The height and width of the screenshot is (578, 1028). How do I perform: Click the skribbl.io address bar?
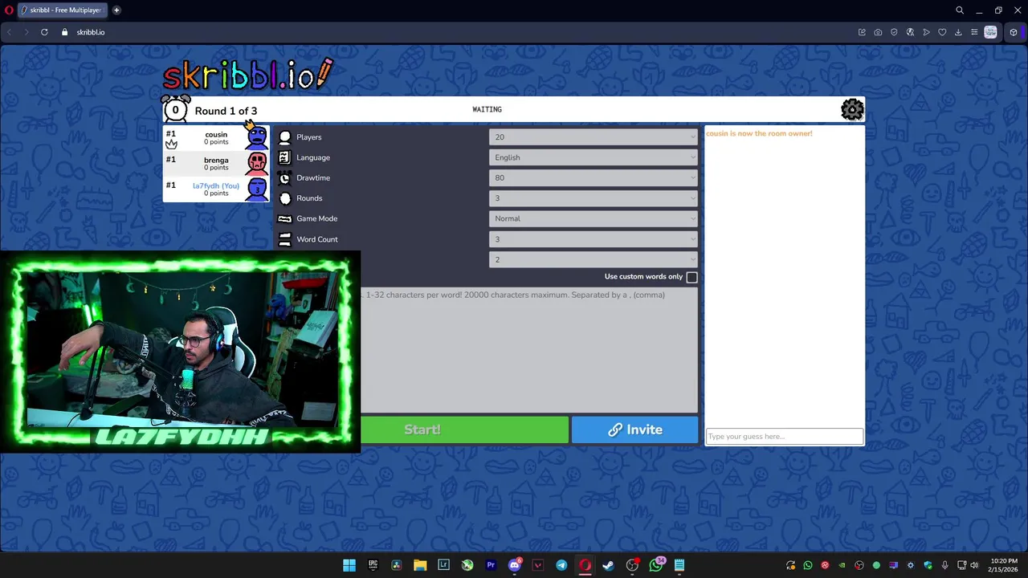coord(91,32)
